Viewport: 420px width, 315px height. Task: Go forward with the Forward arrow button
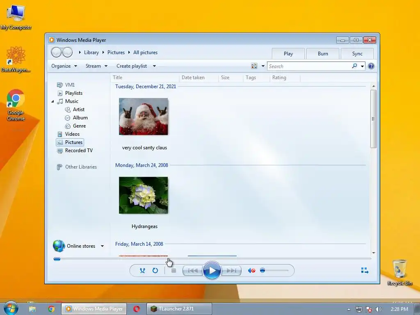(x=67, y=52)
